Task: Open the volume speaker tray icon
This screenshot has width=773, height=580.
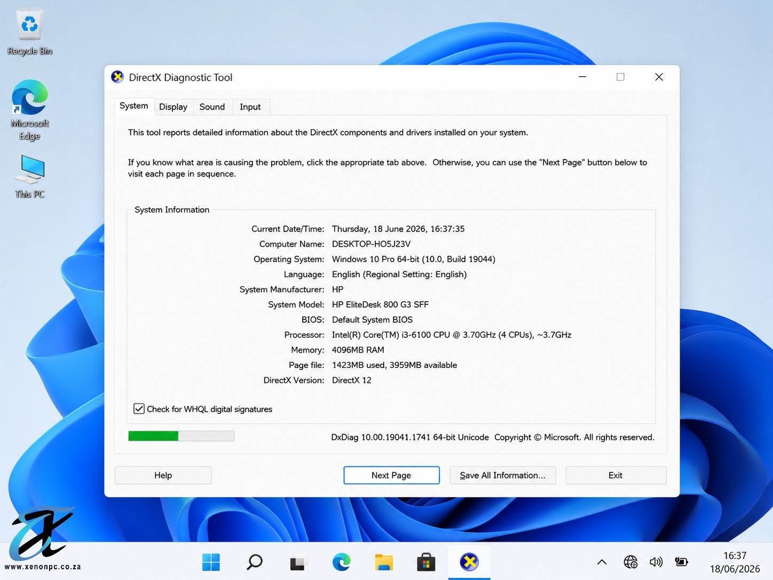Action: pyautogui.click(x=656, y=562)
